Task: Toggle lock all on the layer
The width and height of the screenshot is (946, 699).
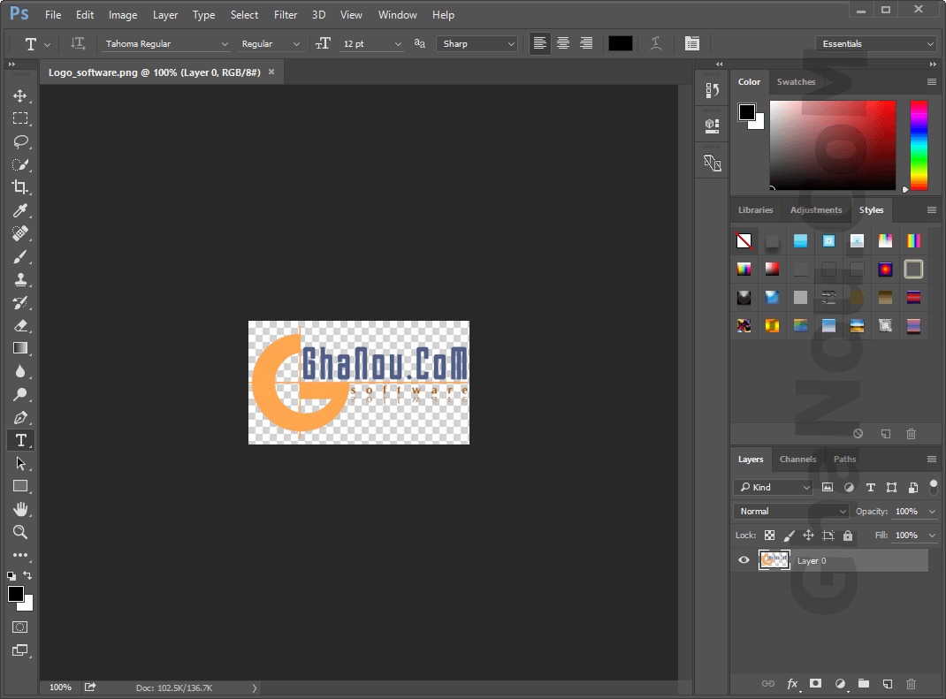Action: [848, 536]
